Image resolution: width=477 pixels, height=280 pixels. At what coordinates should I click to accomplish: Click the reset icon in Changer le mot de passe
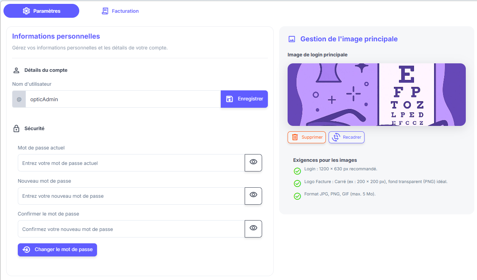click(26, 249)
